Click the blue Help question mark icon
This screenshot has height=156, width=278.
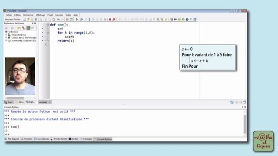tap(187, 19)
